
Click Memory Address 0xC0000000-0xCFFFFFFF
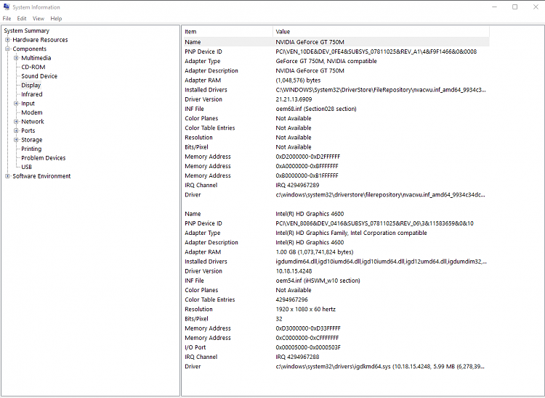click(x=307, y=338)
